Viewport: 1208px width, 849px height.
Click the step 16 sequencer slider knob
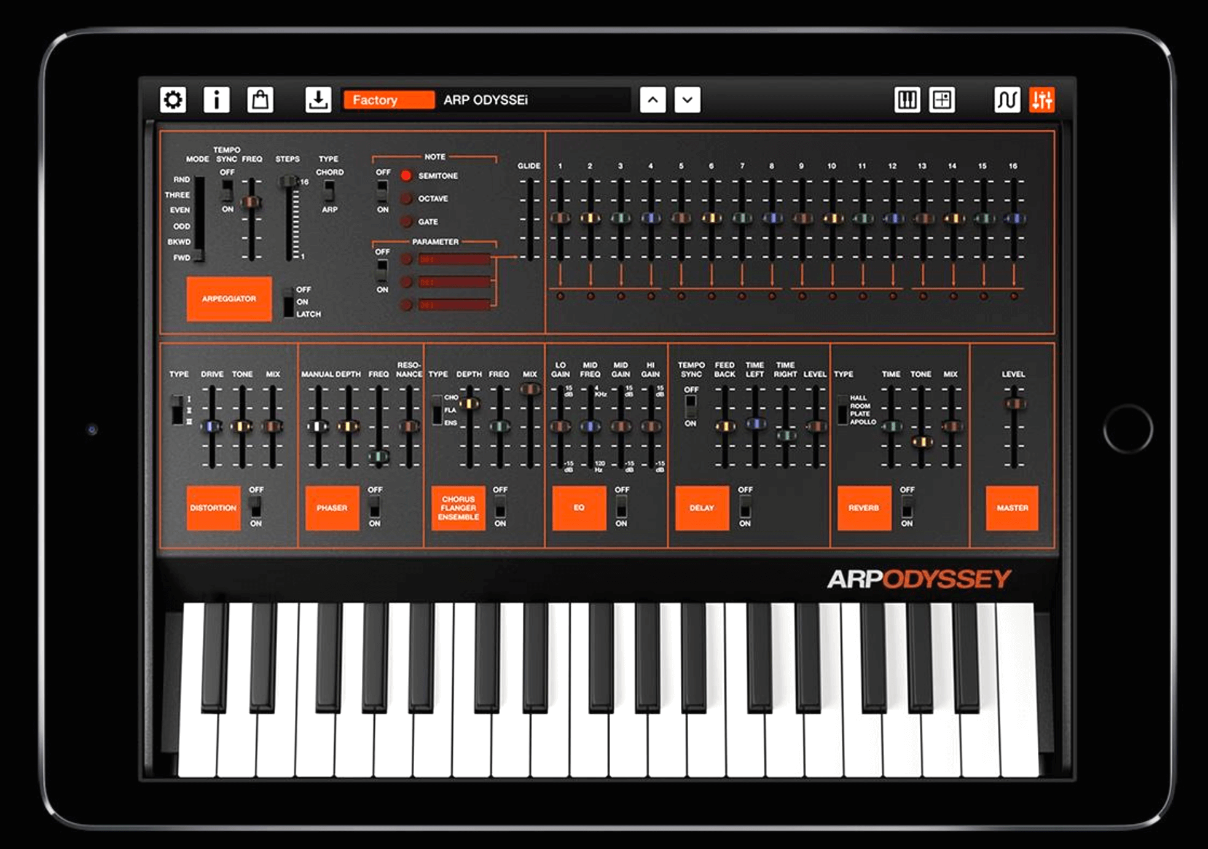[1014, 217]
